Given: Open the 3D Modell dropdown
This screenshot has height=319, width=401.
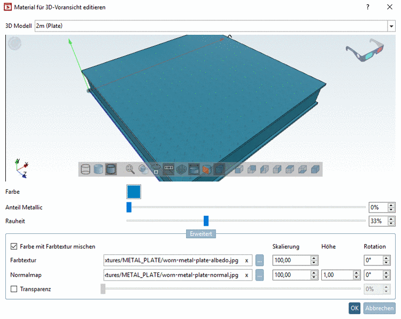Looking at the screenshot, I should (391, 26).
